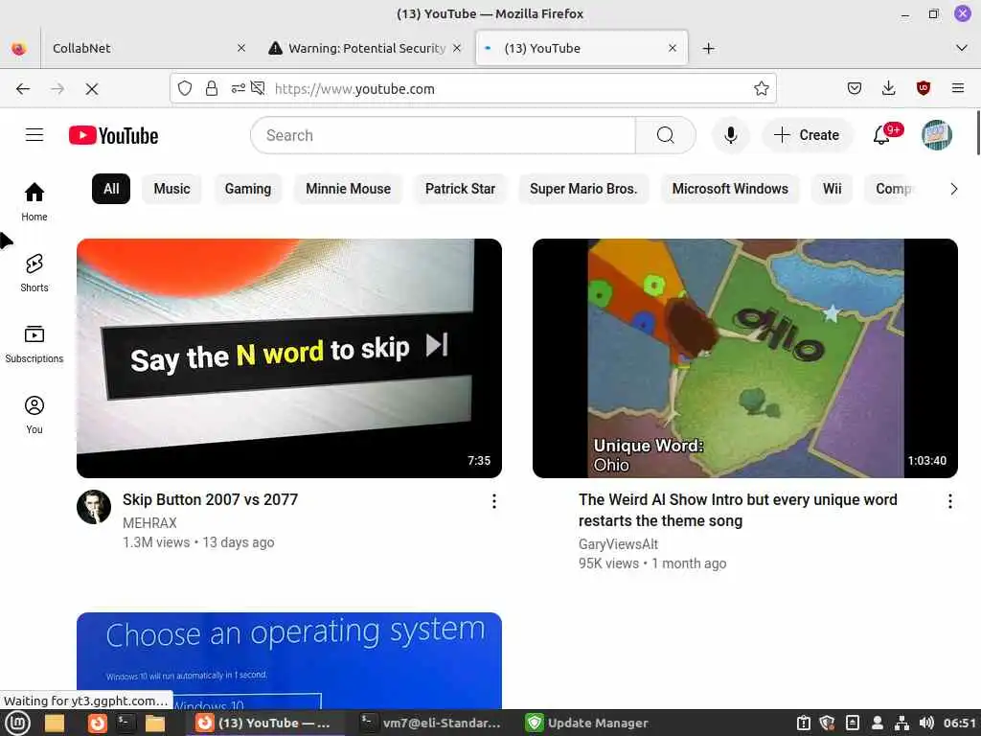The width and height of the screenshot is (981, 736).
Task: Click the YouTube search field
Action: tap(443, 135)
